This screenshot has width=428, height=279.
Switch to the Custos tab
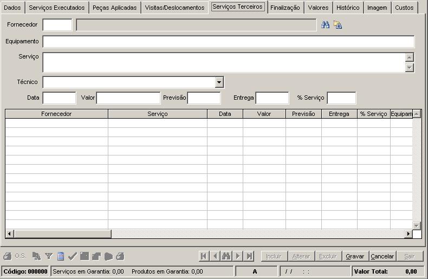tap(404, 8)
